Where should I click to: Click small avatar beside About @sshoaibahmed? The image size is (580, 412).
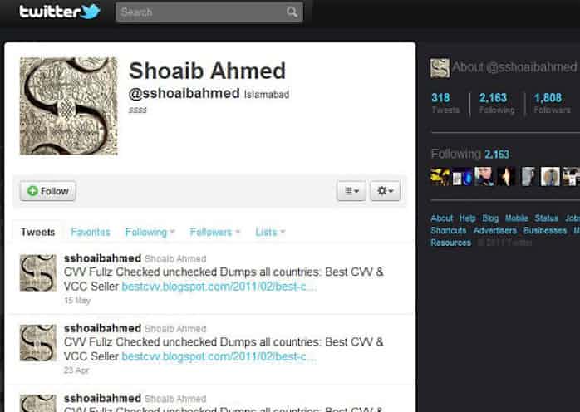point(440,68)
